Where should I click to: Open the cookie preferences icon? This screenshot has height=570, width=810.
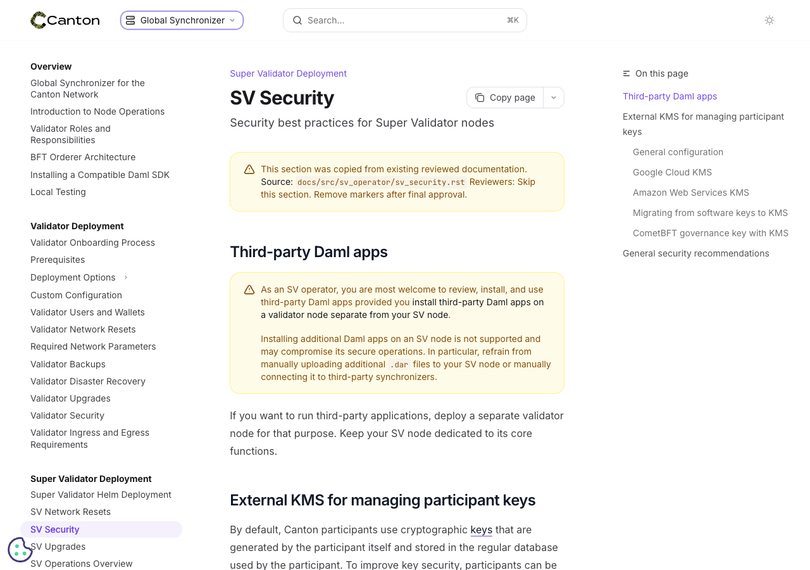coord(20,550)
